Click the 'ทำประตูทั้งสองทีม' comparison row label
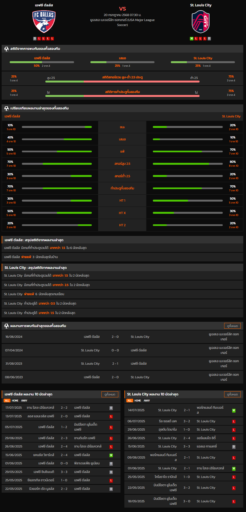 pyautogui.click(x=122, y=188)
